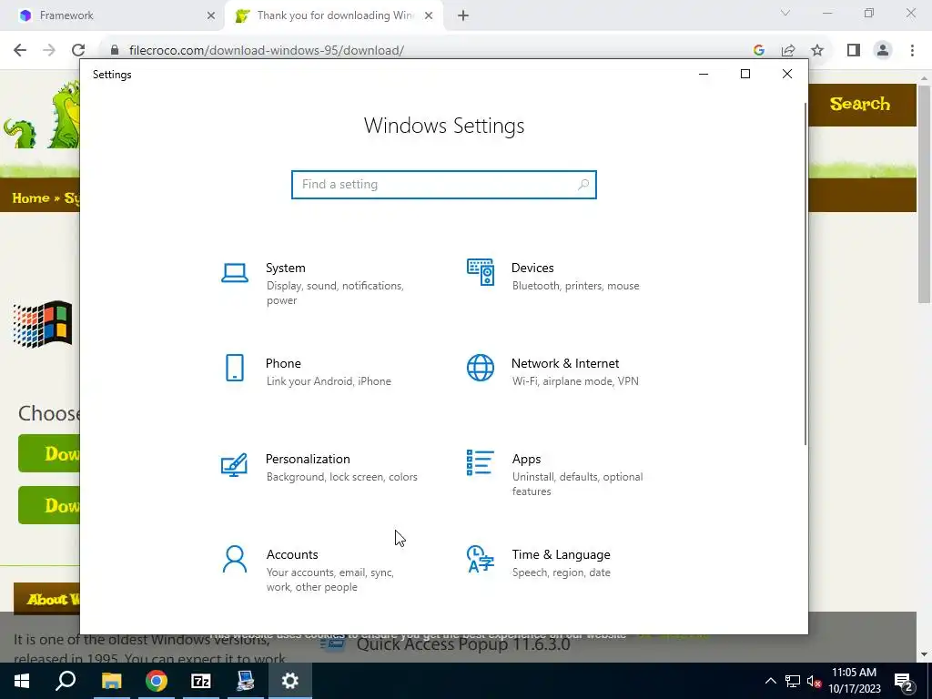Open the Personalization title

[308, 459]
